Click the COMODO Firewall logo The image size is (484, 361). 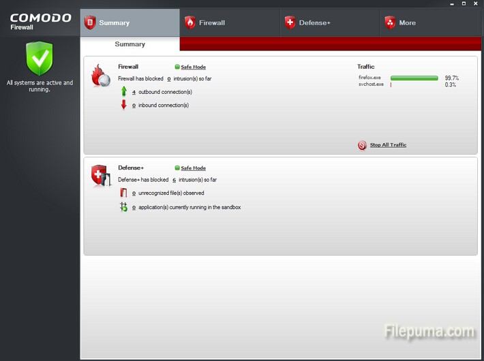pyautogui.click(x=40, y=21)
